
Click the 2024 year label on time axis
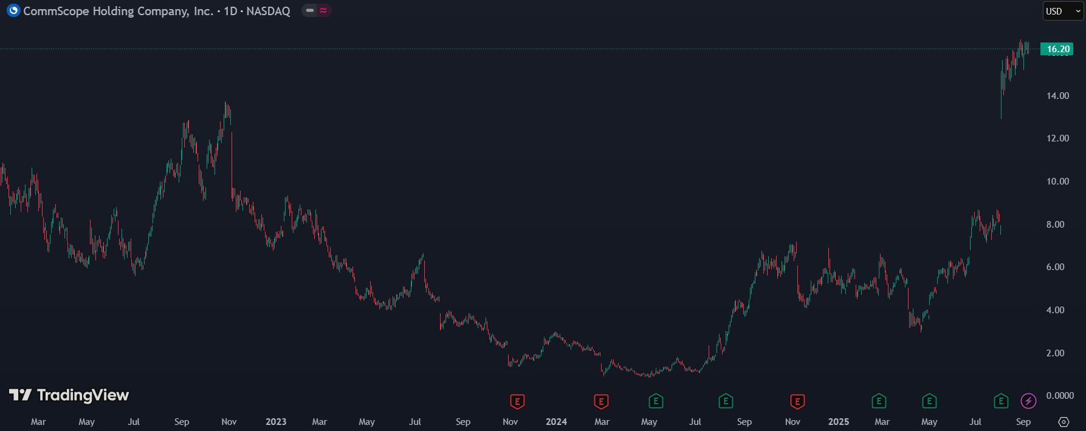tap(556, 422)
